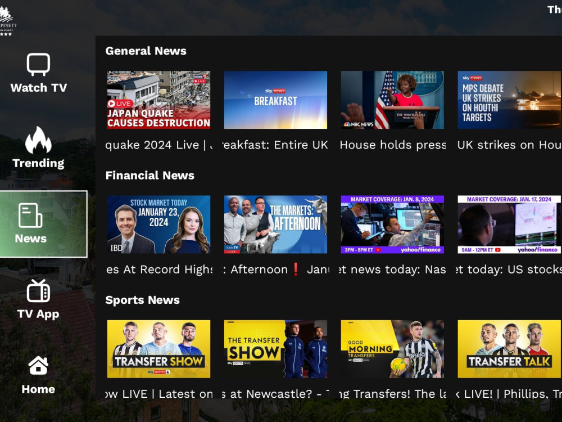Click the Financial News section heading
The image size is (562, 422).
(150, 176)
